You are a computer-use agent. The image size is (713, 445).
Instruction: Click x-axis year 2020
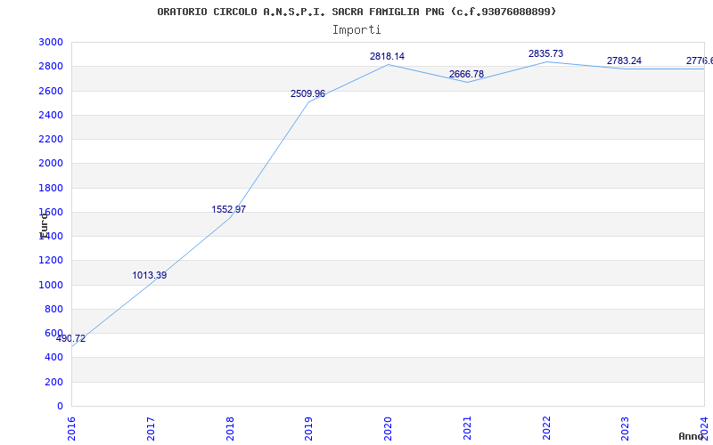pyautogui.click(x=388, y=429)
